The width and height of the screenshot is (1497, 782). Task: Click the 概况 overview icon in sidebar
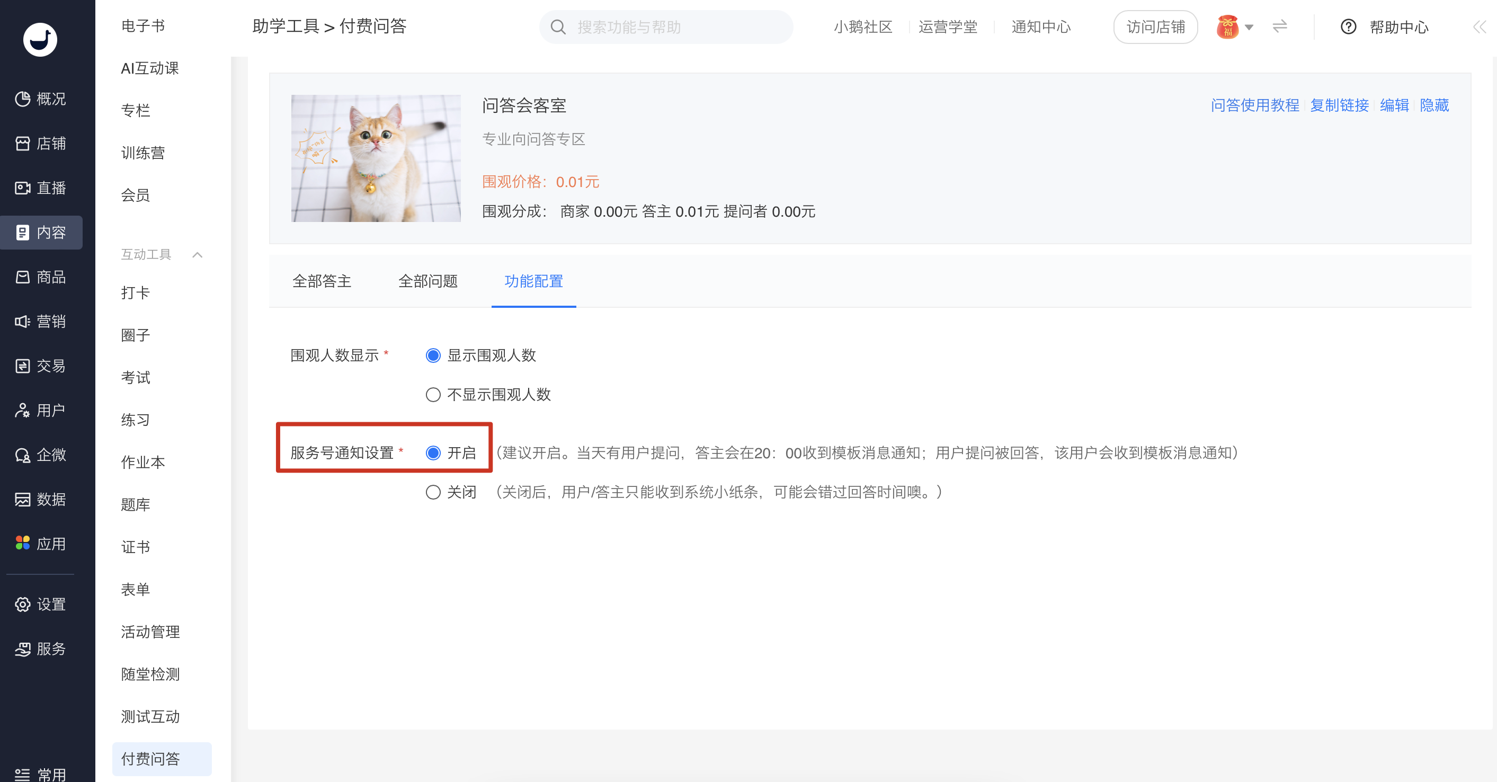[23, 99]
